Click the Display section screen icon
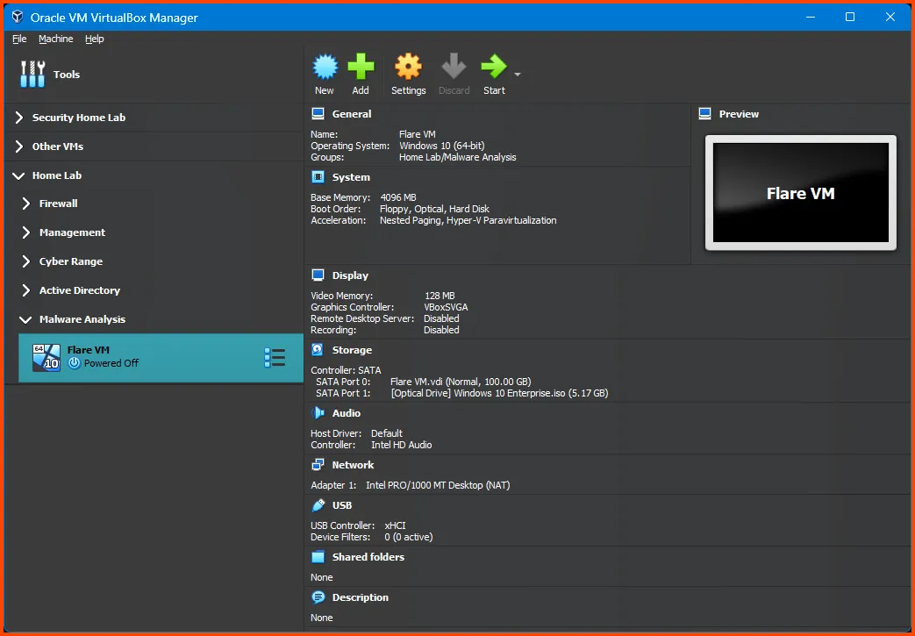The height and width of the screenshot is (636, 915). 318,275
